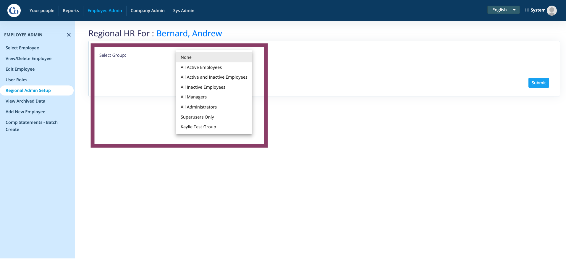The width and height of the screenshot is (566, 267).
Task: Expand the English language dropdown
Action: click(x=503, y=10)
